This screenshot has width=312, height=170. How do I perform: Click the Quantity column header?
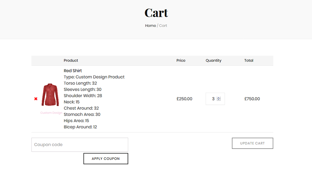pyautogui.click(x=213, y=61)
